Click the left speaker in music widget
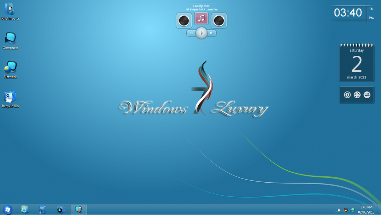Image resolution: width=381 pixels, height=215 pixels. tap(184, 20)
